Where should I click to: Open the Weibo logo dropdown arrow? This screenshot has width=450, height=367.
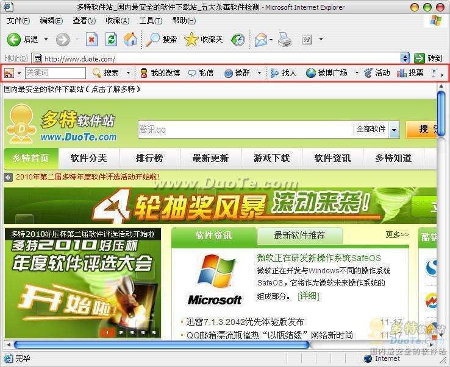[19, 73]
